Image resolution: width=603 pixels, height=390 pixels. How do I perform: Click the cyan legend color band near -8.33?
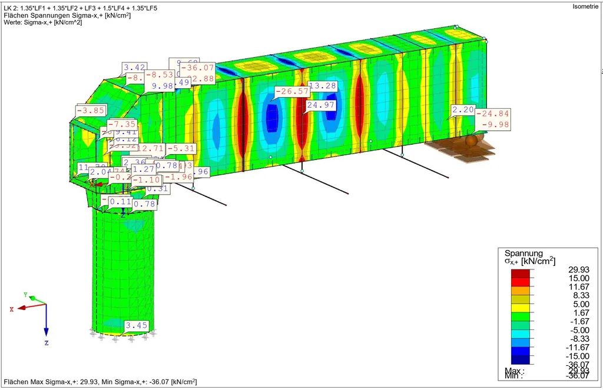[x=521, y=334]
